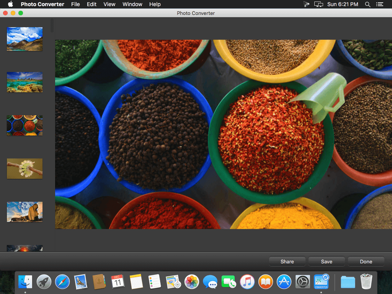Open Finder from the dock
Image resolution: width=392 pixels, height=294 pixels.
[x=25, y=282]
